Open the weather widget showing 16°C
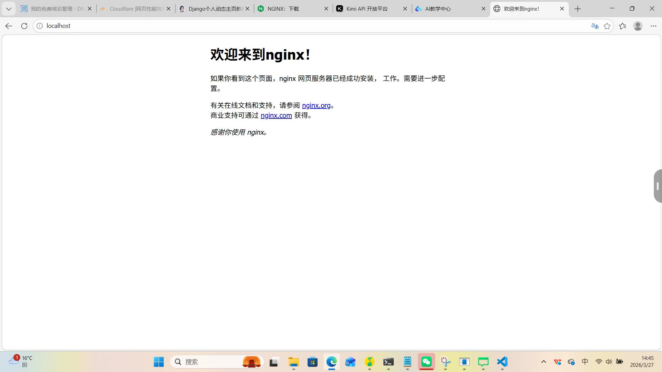Screen dimensions: 662x372 pyautogui.click(x=21, y=362)
